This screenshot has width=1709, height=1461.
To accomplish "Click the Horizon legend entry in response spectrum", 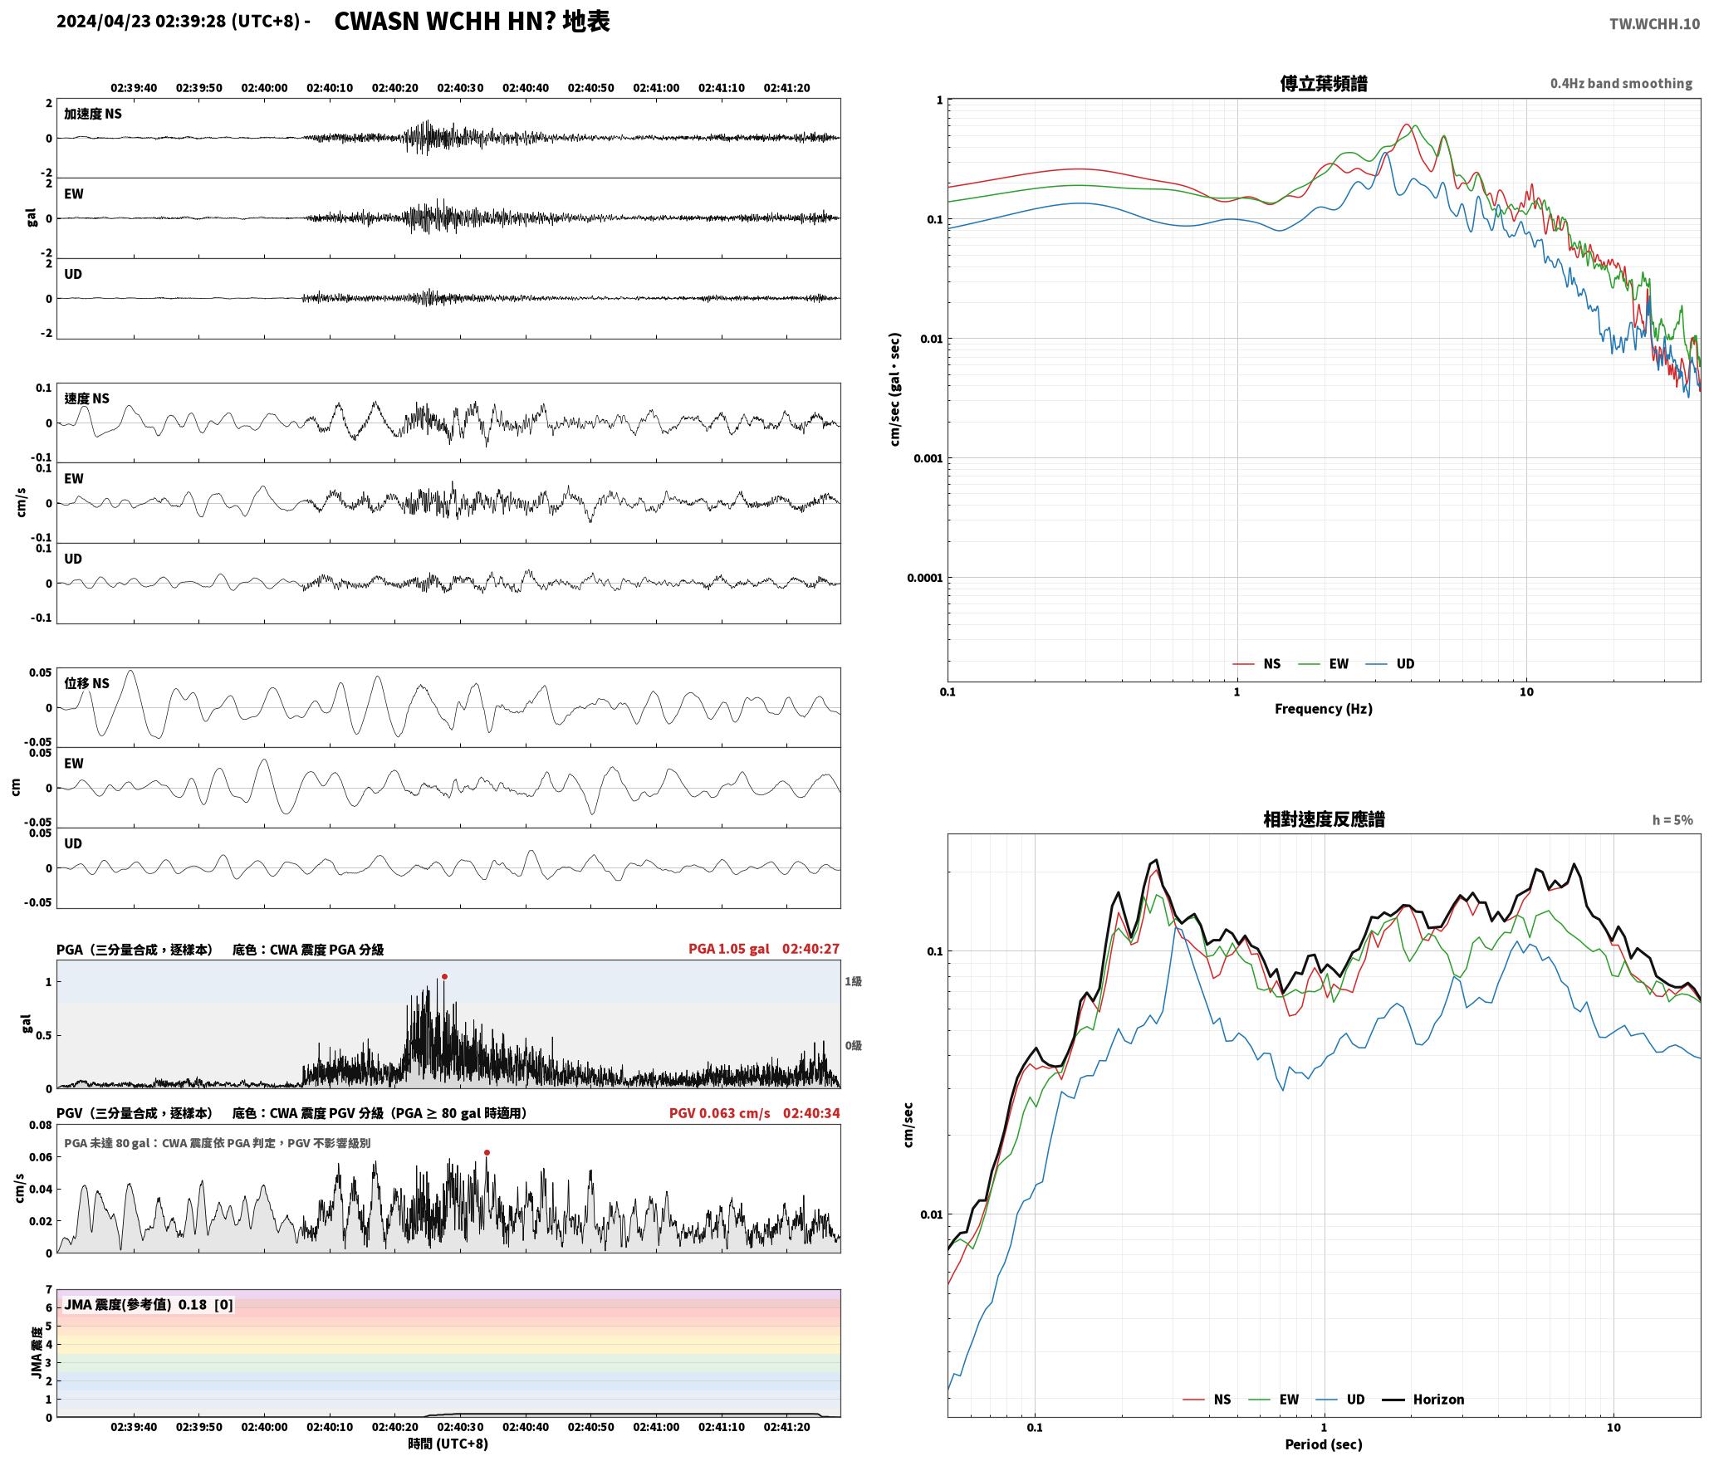I will (1423, 1400).
